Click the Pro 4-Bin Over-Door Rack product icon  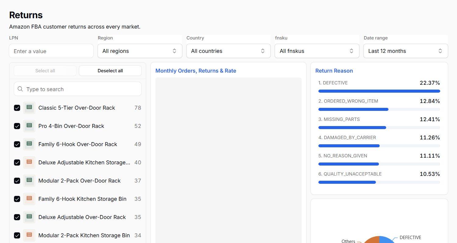[29, 126]
